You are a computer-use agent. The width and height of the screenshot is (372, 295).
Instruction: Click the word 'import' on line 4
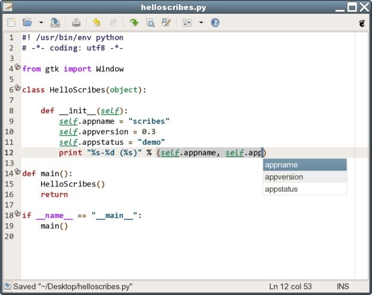77,69
